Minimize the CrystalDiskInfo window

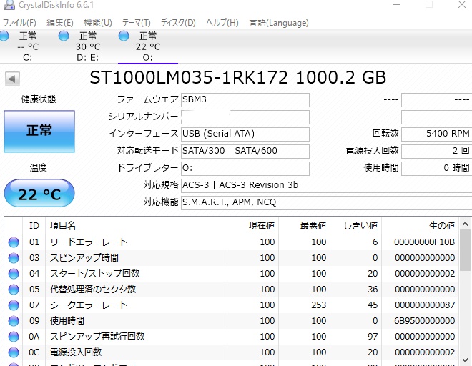397,4
